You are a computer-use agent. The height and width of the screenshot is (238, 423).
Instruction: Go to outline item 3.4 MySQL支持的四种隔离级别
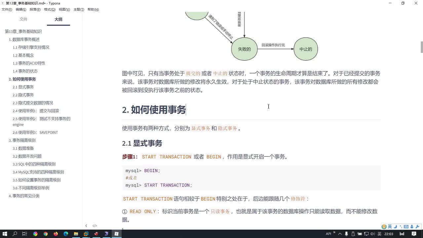click(x=38, y=172)
